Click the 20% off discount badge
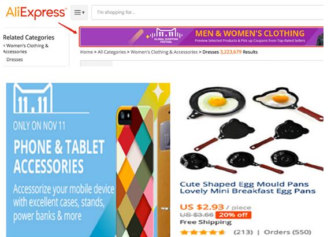 [233, 215]
